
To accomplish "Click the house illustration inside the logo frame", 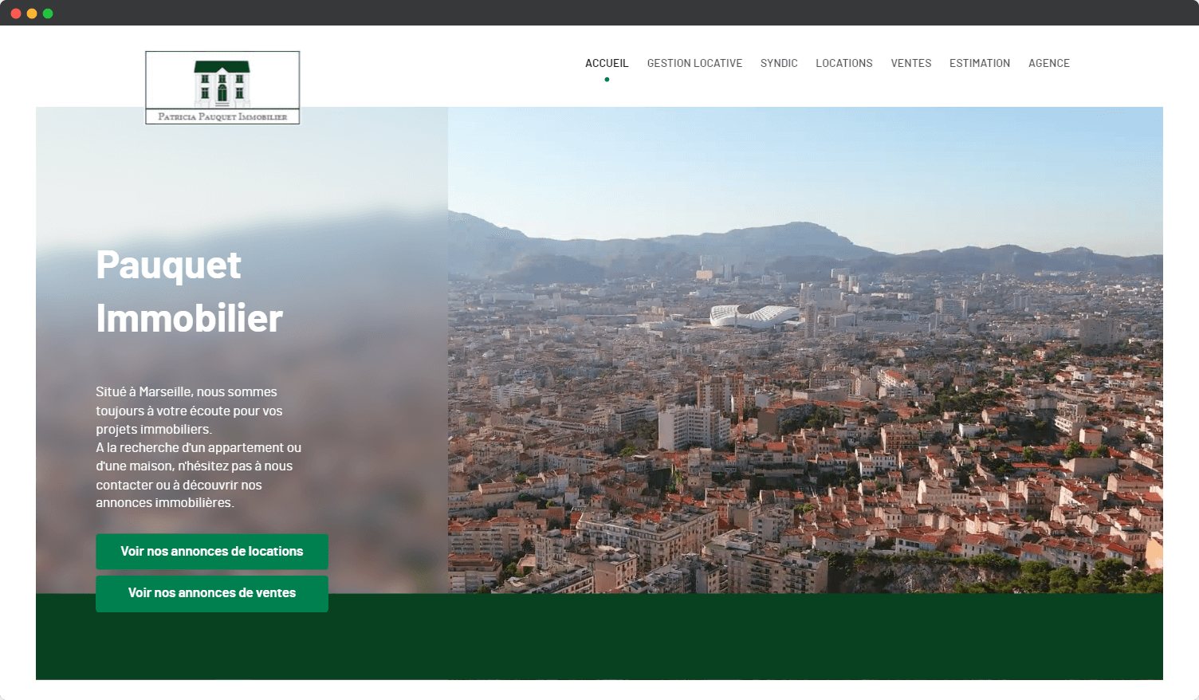I will pos(222,82).
